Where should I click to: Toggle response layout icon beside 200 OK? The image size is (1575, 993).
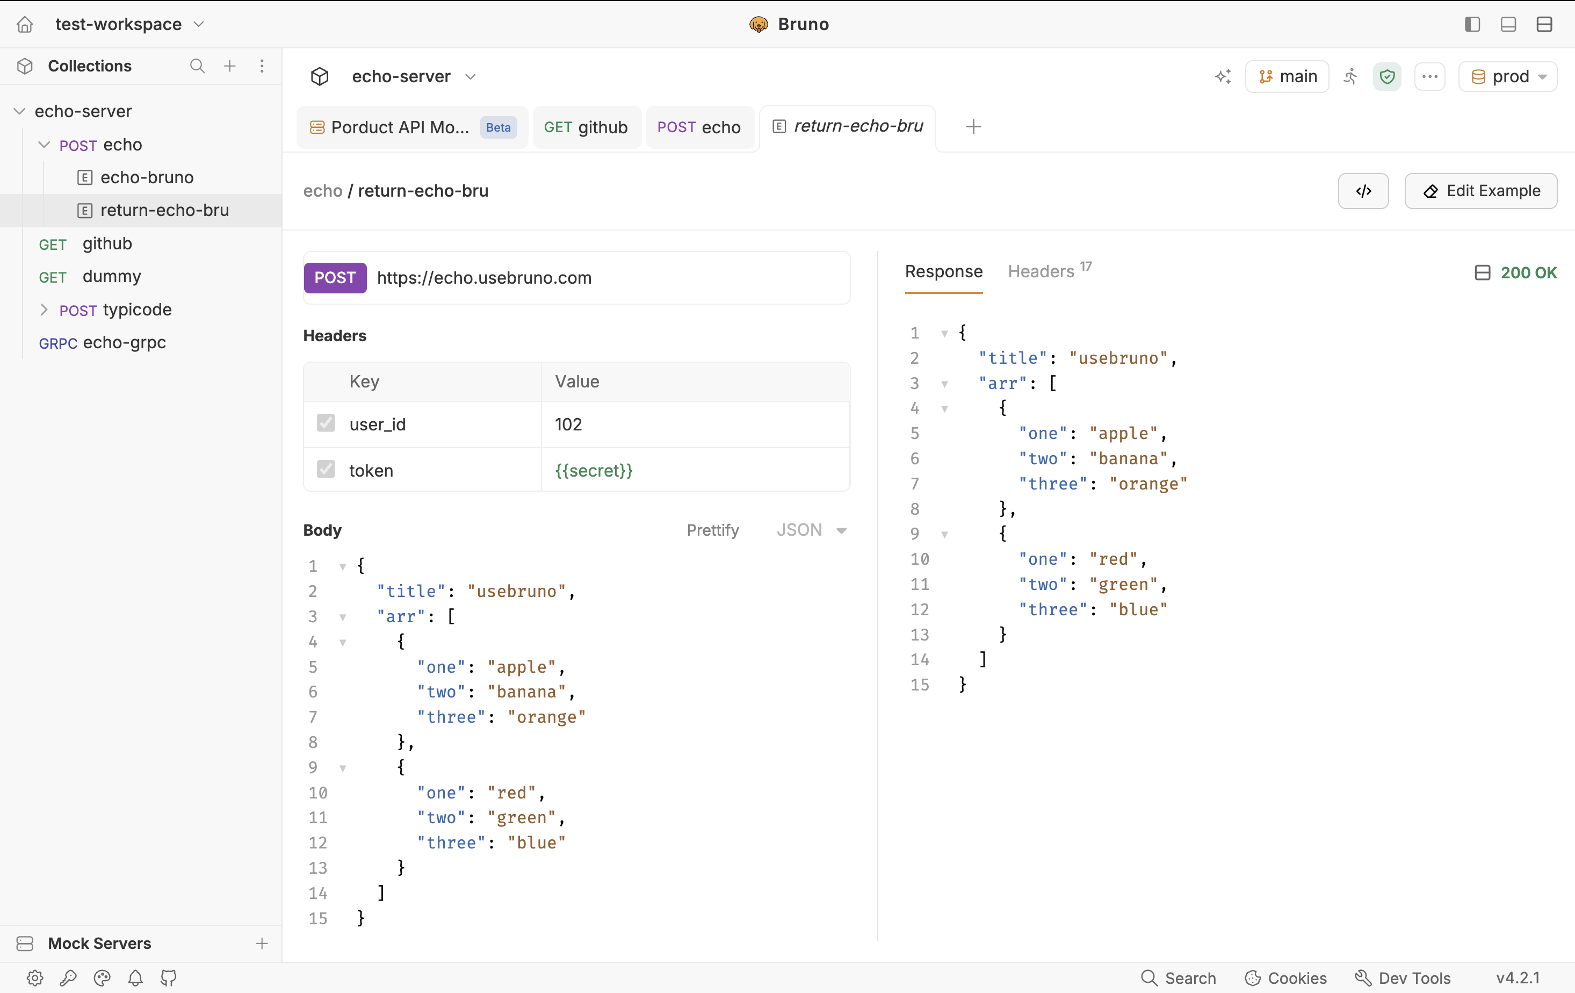click(x=1482, y=273)
